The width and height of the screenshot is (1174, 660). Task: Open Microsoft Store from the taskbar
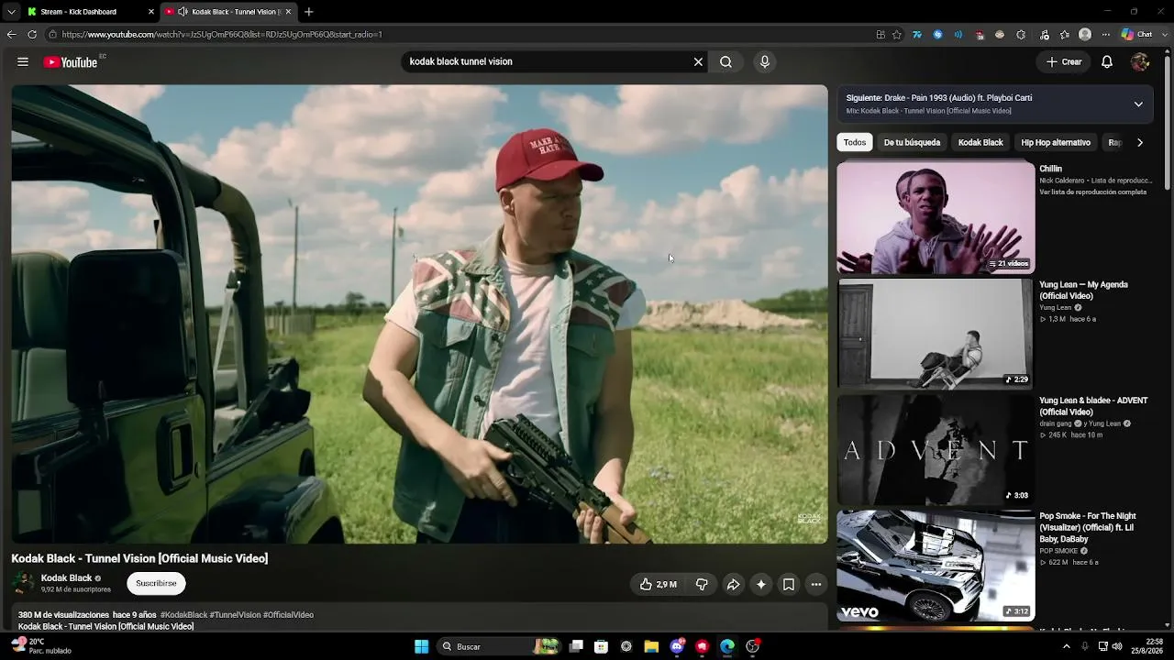pos(601,646)
